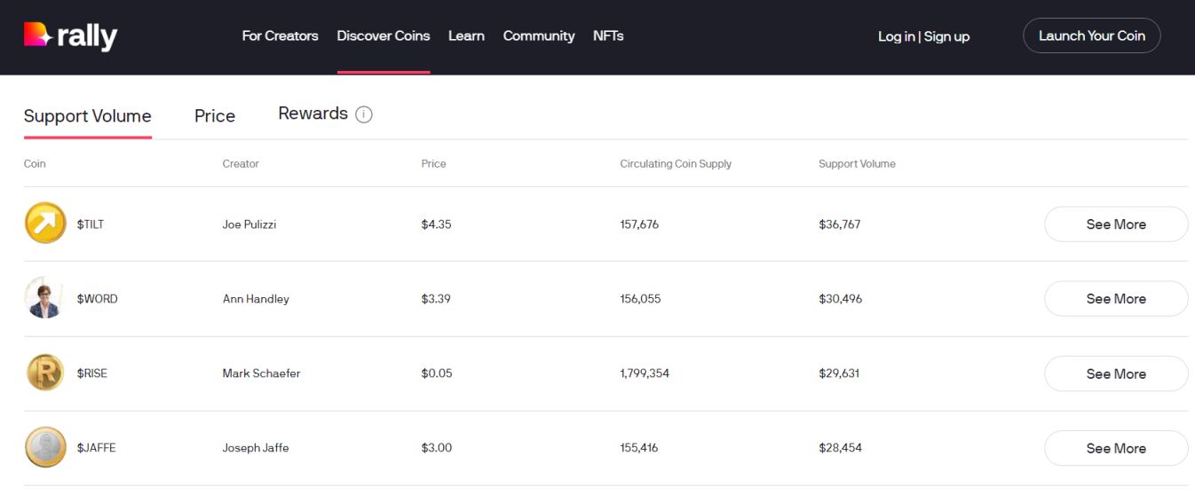Click the $0.05 price value
Screen dimensions: 1195x495
tap(437, 373)
